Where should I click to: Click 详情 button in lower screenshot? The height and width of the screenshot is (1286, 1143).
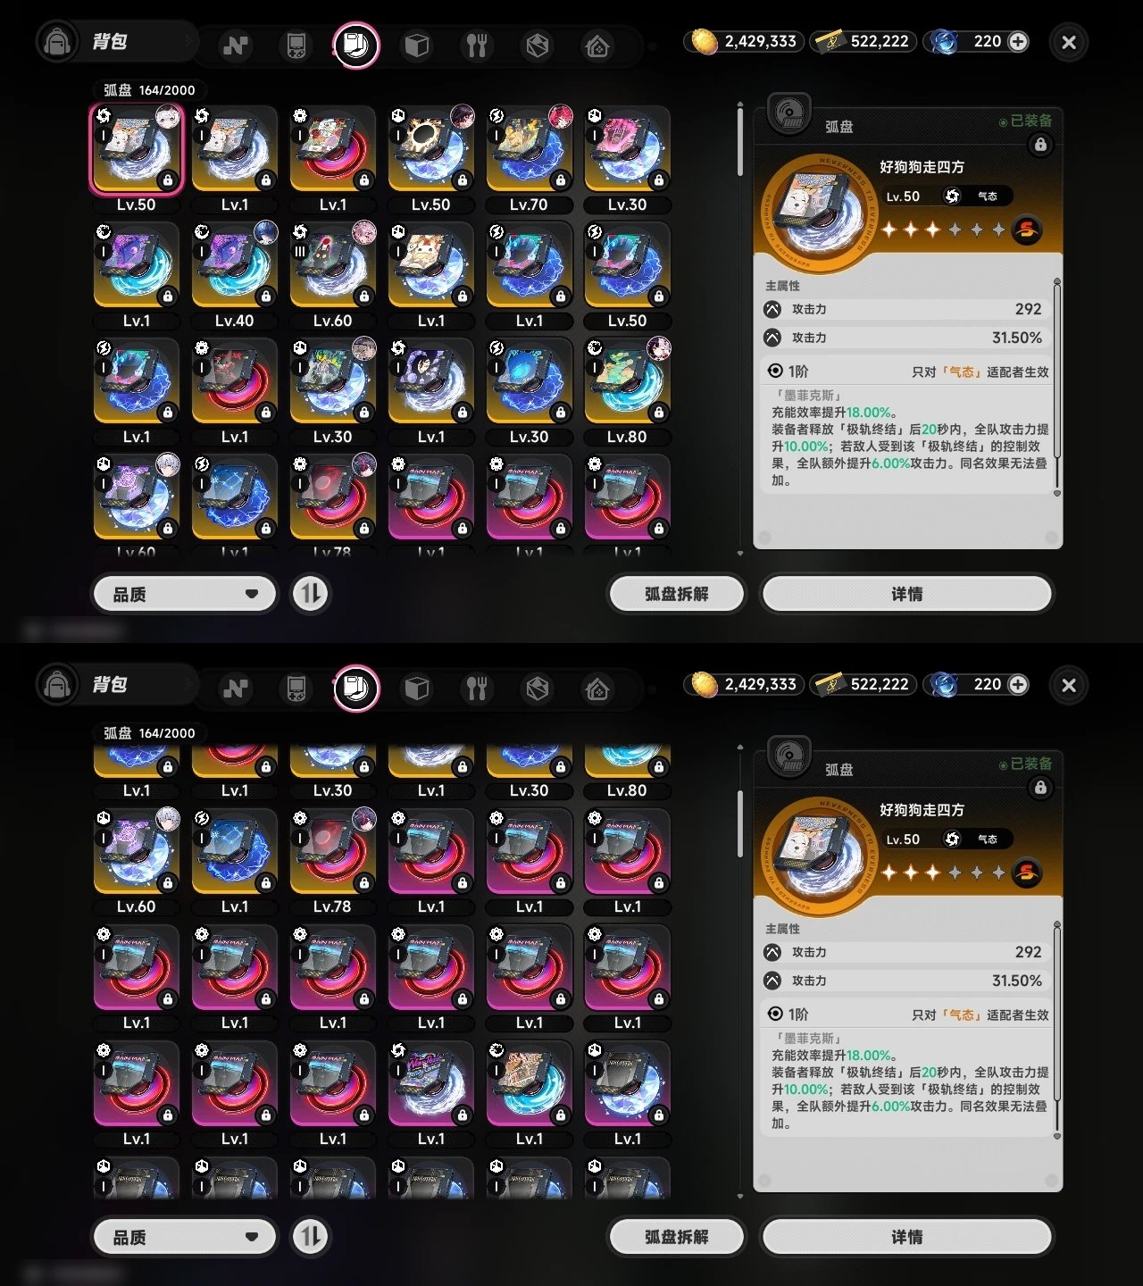906,1237
